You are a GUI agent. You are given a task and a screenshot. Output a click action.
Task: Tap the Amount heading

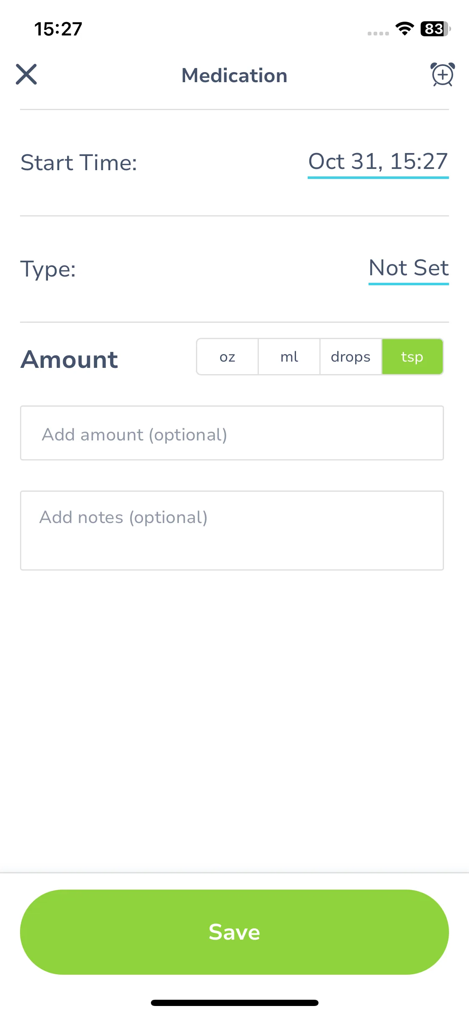pyautogui.click(x=69, y=359)
